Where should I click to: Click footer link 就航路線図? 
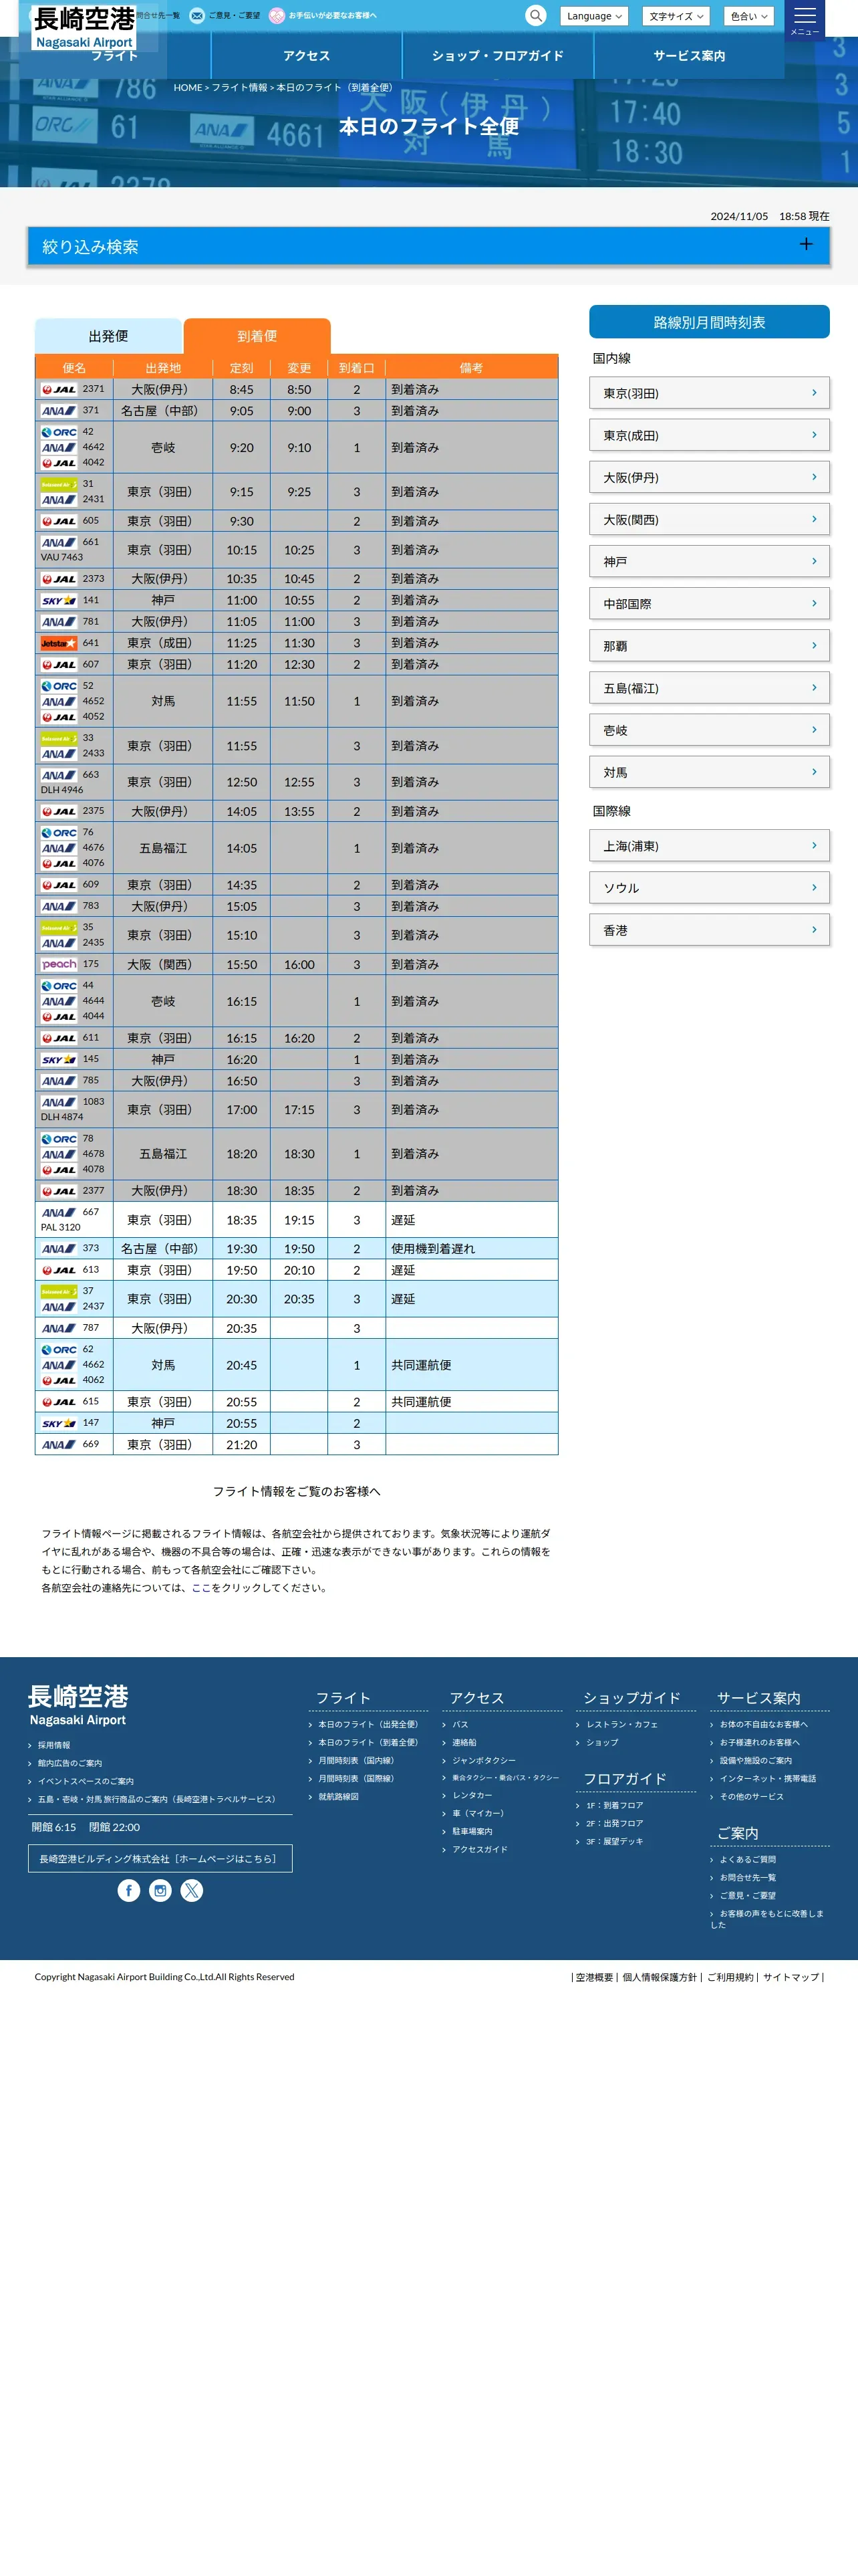pyautogui.click(x=339, y=1796)
